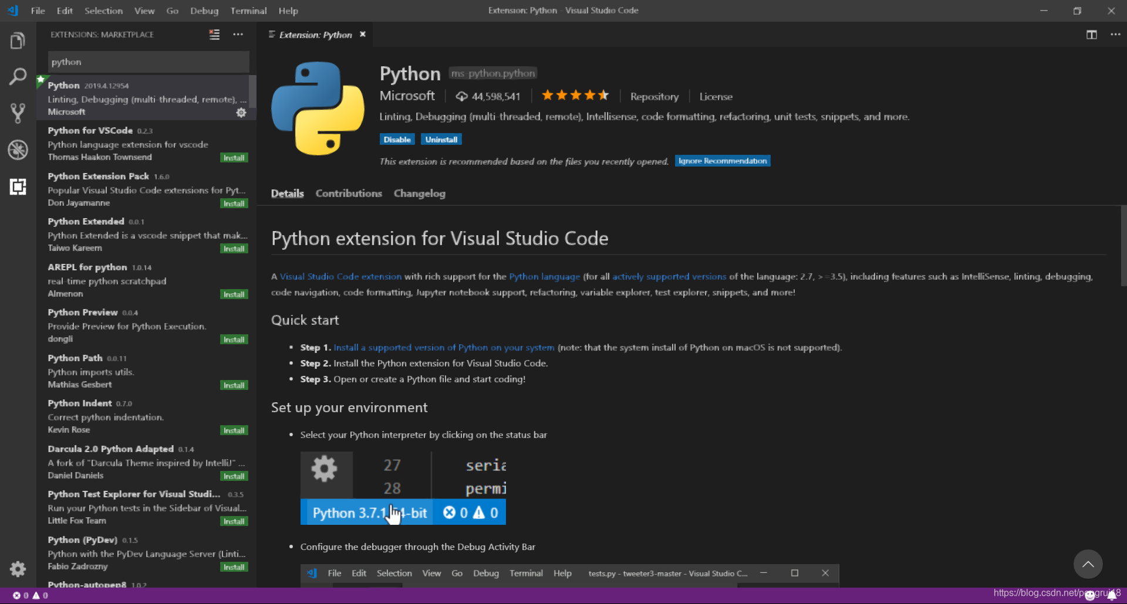Image resolution: width=1127 pixels, height=604 pixels.
Task: Open the Source Control view
Action: [18, 113]
